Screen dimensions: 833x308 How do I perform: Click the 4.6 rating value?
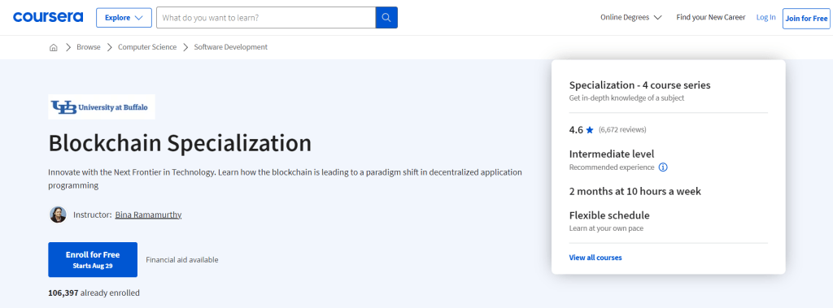576,130
